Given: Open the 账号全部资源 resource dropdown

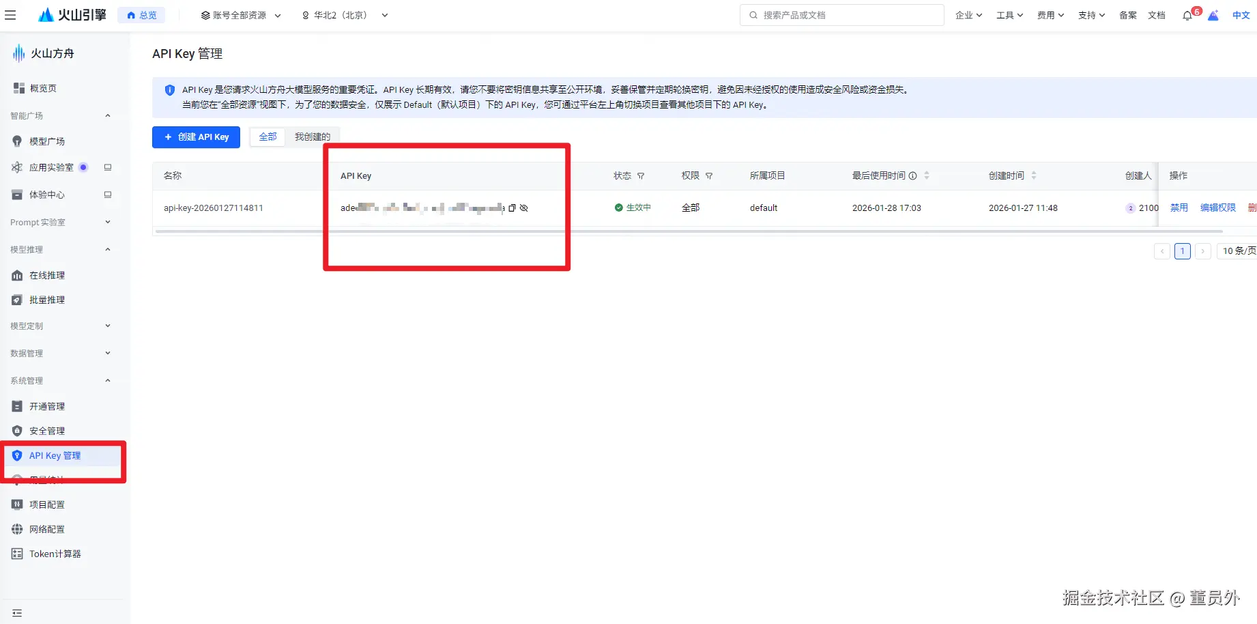Looking at the screenshot, I should pyautogui.click(x=241, y=15).
